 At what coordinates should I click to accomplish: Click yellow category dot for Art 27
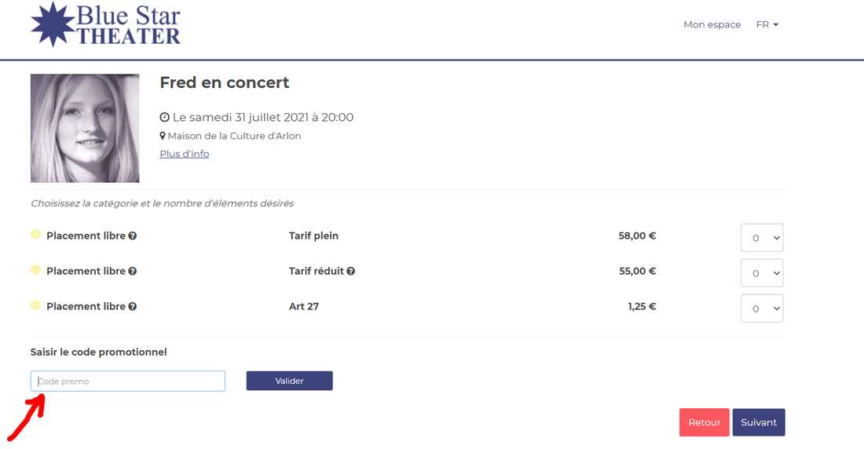coord(35,305)
